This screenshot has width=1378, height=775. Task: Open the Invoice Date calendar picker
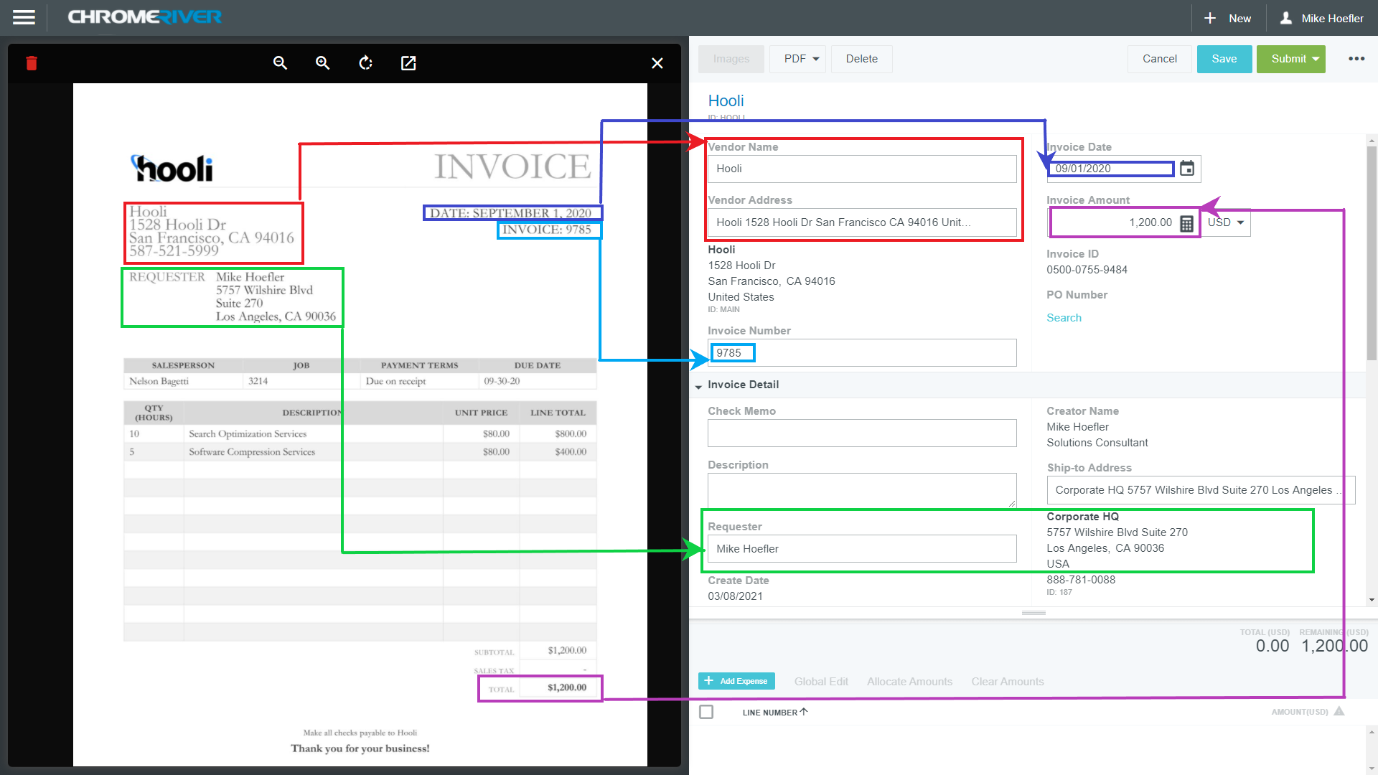pyautogui.click(x=1186, y=169)
